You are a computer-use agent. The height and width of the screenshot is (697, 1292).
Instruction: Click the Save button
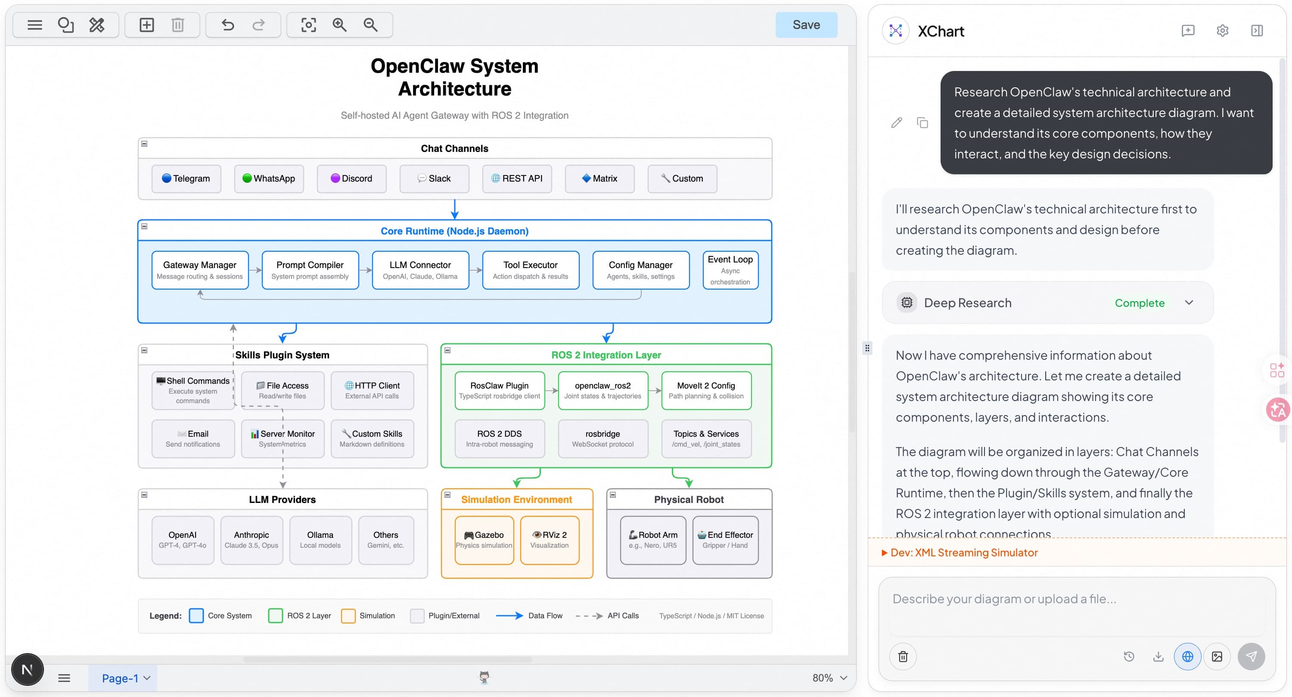pos(806,25)
